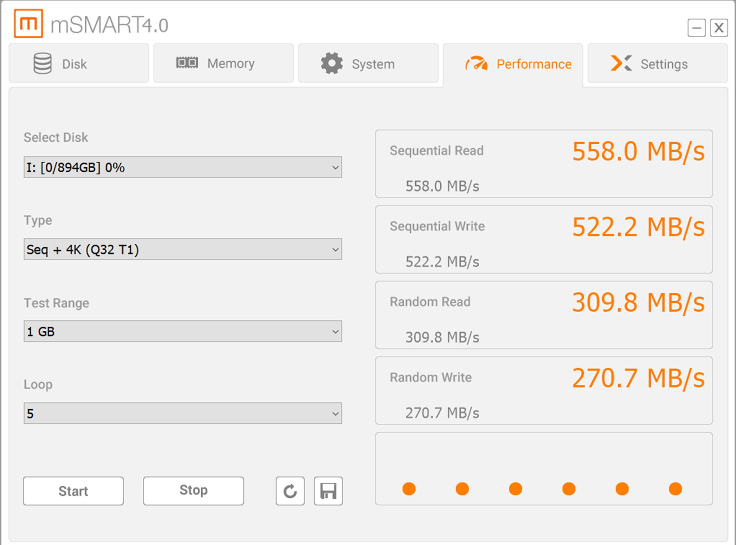Click the small 558.0 MB/s value below Sequential Read
Viewport: 736px width, 545px height.
coord(442,186)
